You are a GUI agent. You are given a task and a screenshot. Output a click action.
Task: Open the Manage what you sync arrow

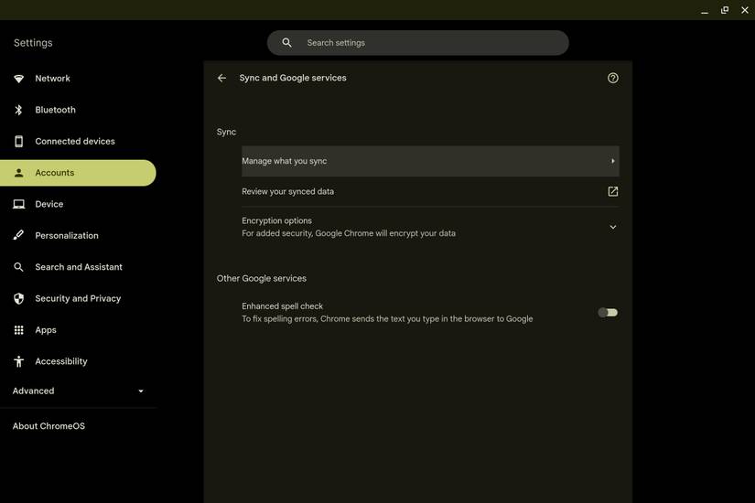(x=612, y=161)
